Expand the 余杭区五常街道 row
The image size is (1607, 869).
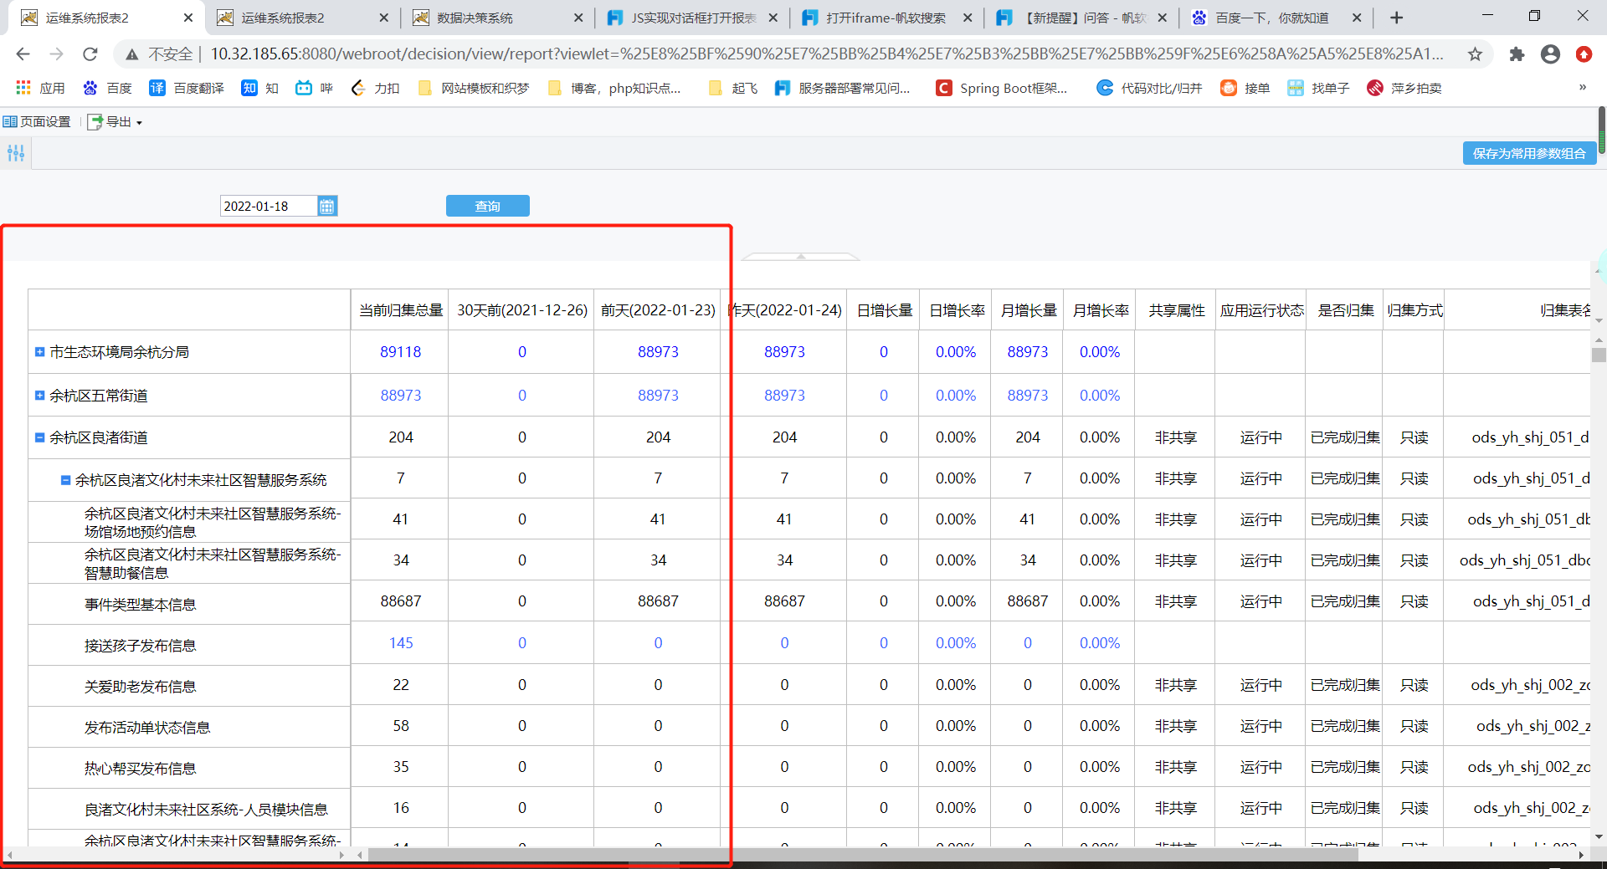coord(39,396)
